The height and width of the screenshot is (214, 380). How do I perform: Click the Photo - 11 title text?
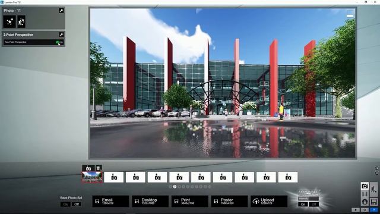tap(12, 11)
